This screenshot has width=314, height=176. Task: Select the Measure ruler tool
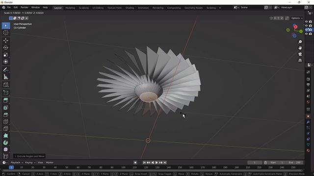point(6,77)
